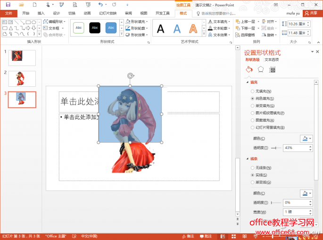Switch to the 插入 ribbon tab

pos(41,13)
